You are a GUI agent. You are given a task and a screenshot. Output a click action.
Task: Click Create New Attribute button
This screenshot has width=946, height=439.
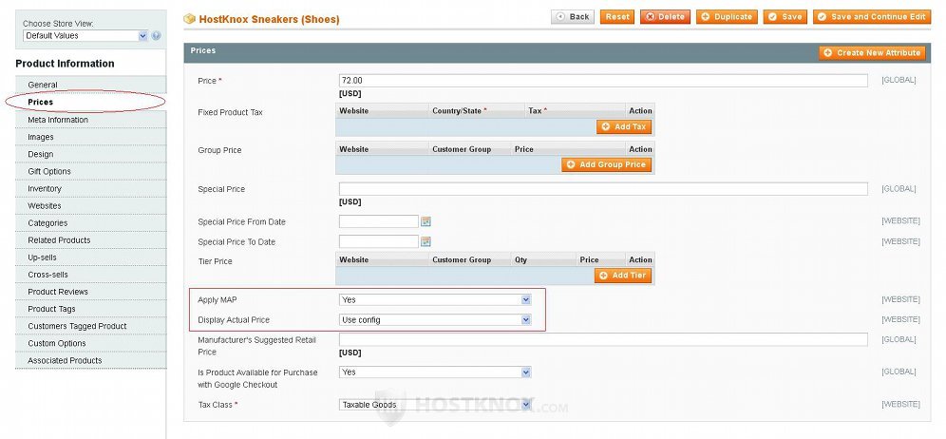(x=873, y=53)
